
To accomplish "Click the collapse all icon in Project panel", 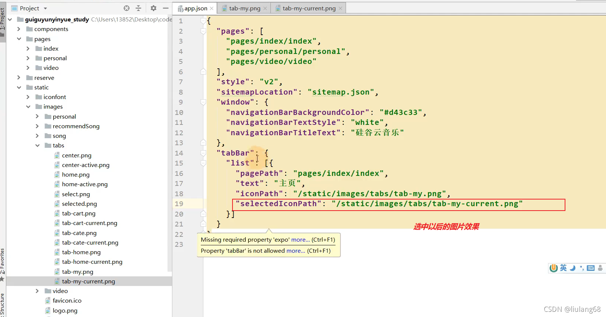I will pos(138,8).
